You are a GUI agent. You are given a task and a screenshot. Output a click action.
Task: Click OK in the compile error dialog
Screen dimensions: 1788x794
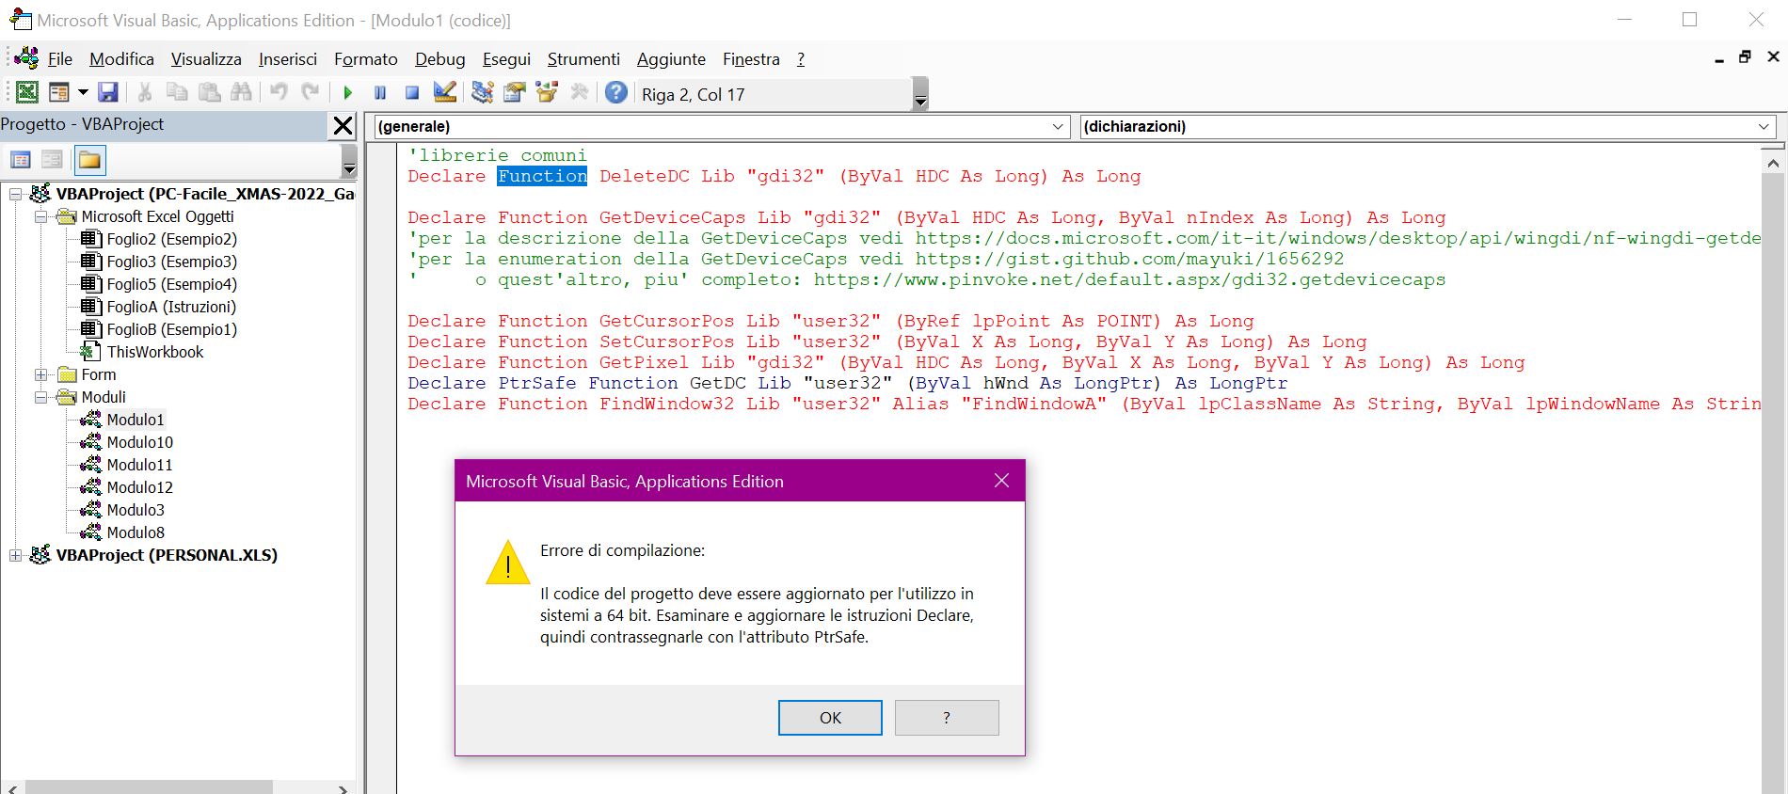(x=830, y=718)
